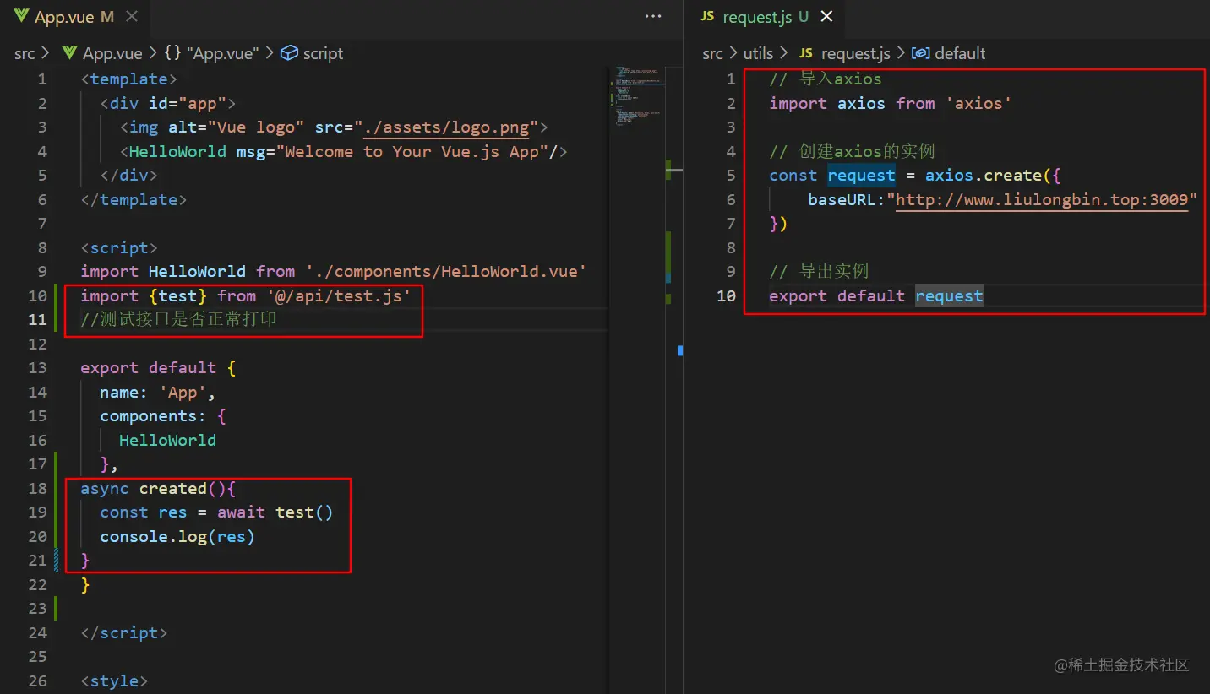
Task: Click the closing </script> tag
Action: [x=124, y=633]
